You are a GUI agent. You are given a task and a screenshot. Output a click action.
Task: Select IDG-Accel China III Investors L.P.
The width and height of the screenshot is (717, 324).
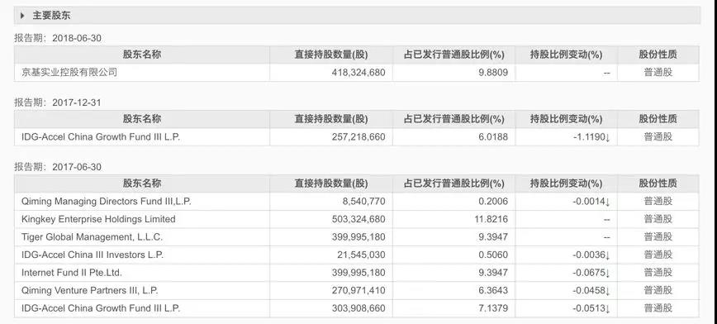(93, 255)
